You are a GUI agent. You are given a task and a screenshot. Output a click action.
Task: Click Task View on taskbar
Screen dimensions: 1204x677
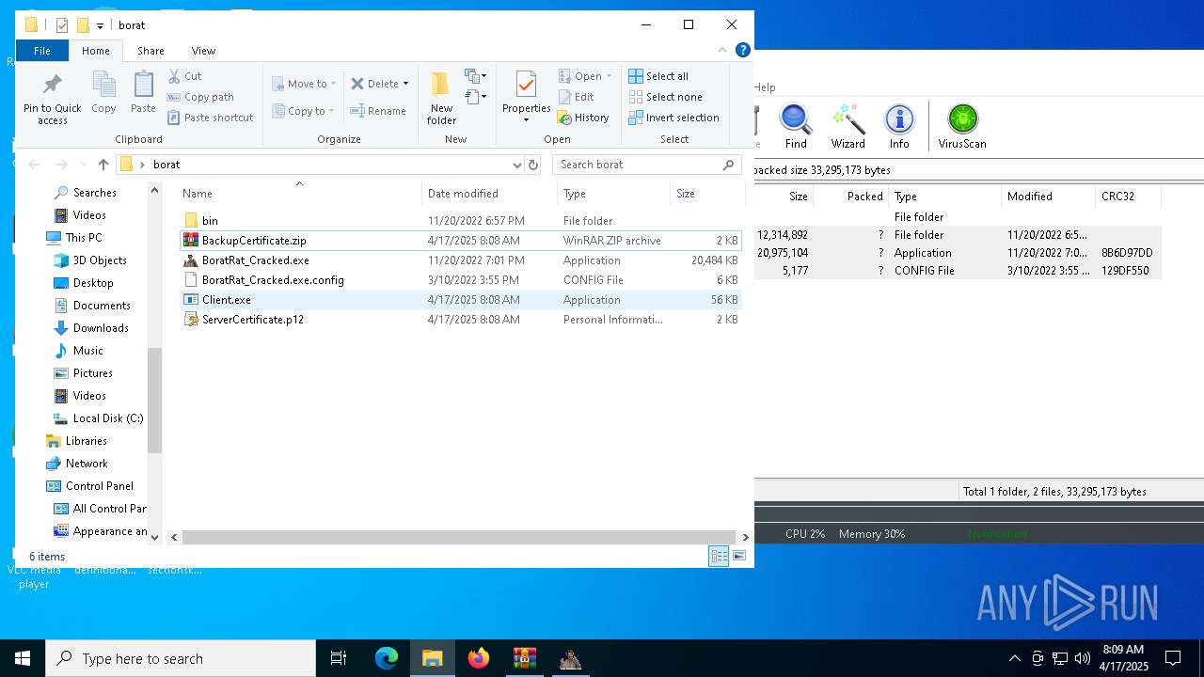point(339,658)
